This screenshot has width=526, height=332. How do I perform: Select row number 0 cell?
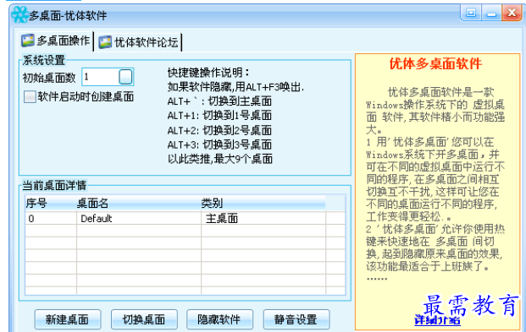(51, 219)
